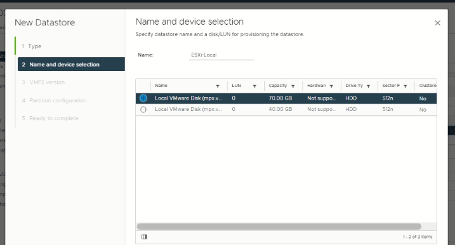This screenshot has width=455, height=245.
Task: Click the 70.00 GB capacity cell
Action: [x=280, y=98]
